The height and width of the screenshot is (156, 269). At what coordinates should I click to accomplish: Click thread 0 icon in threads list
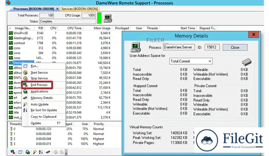[11, 129]
